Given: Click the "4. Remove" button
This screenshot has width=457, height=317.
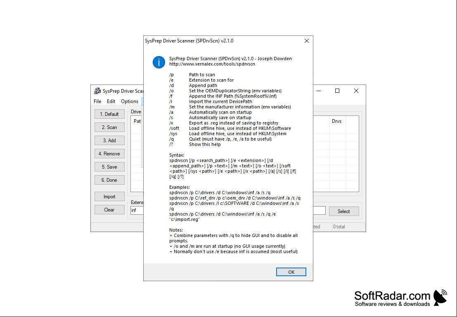Looking at the screenshot, I should coord(109,154).
